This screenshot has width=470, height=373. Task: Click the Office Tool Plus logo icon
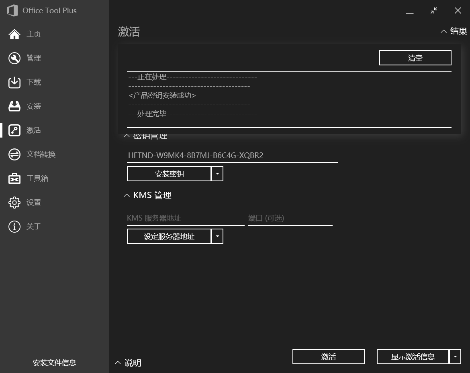pos(12,10)
